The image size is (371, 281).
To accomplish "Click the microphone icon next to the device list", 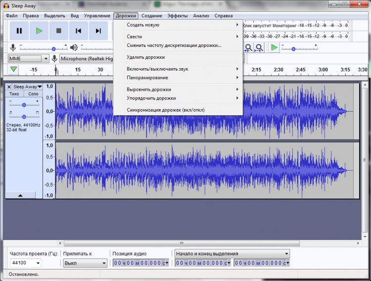I will click(54, 58).
